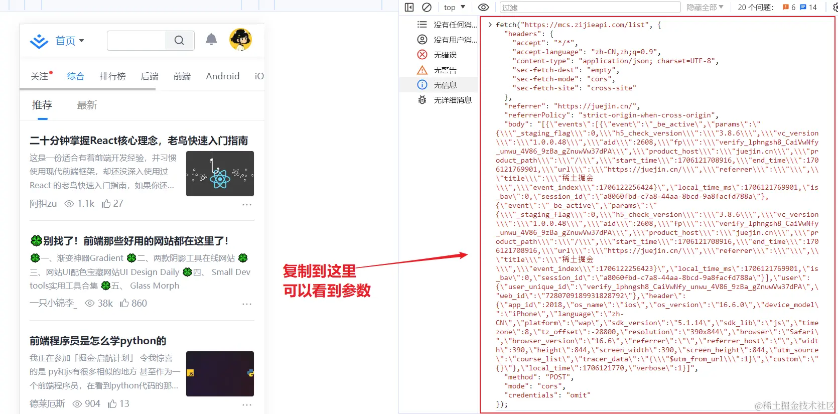The width and height of the screenshot is (838, 414).
Task: Like the React article with 27 likes
Action: click(x=112, y=204)
